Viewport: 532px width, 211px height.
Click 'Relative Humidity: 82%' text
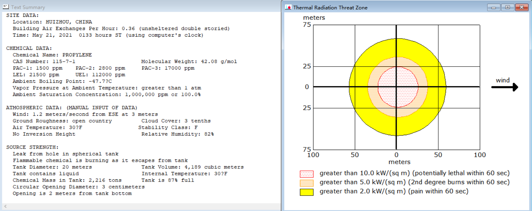tap(178, 134)
